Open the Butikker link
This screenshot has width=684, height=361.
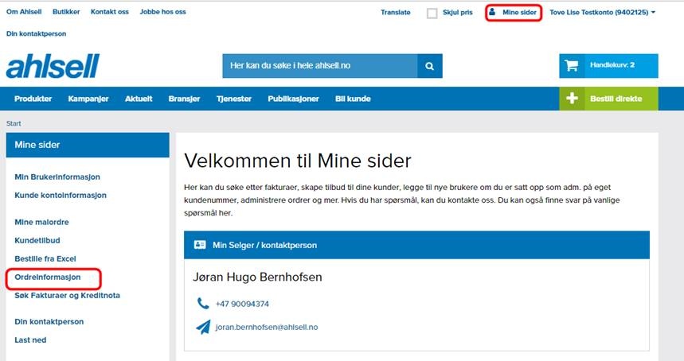[x=66, y=12]
